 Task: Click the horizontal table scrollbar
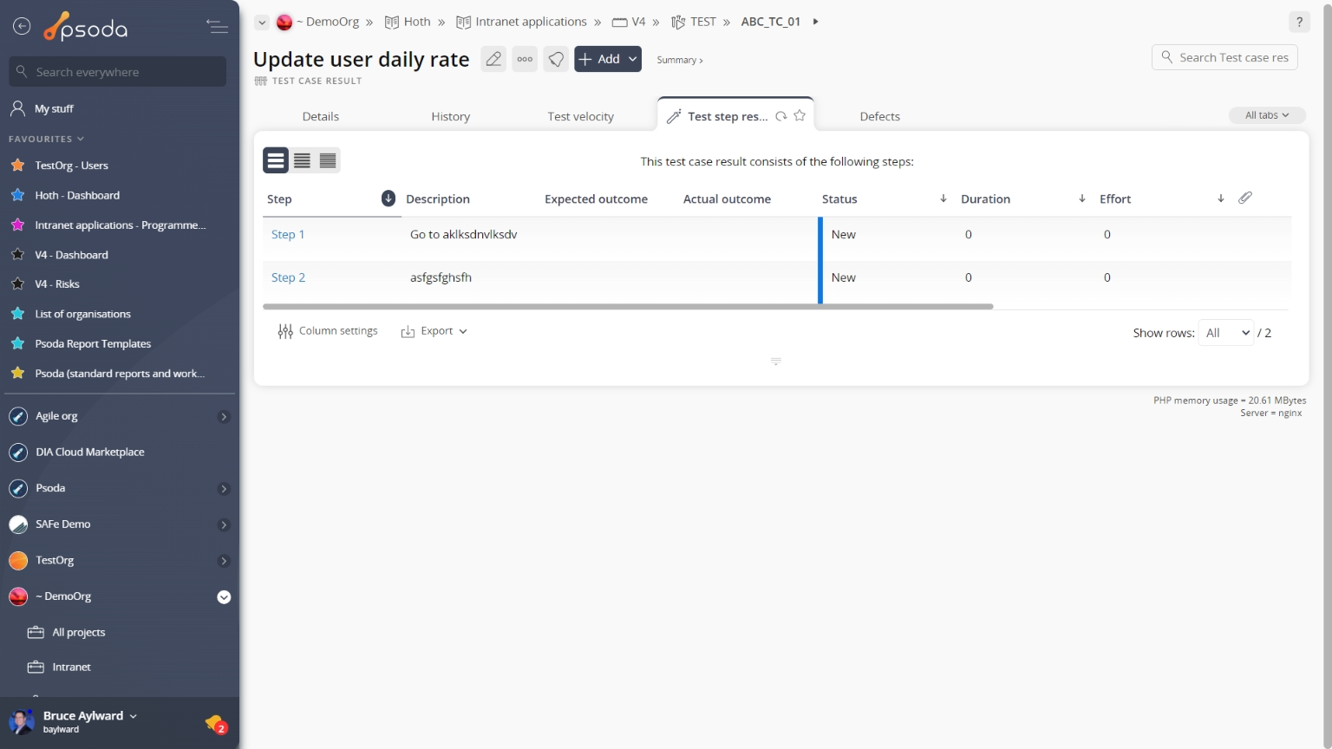pos(628,306)
